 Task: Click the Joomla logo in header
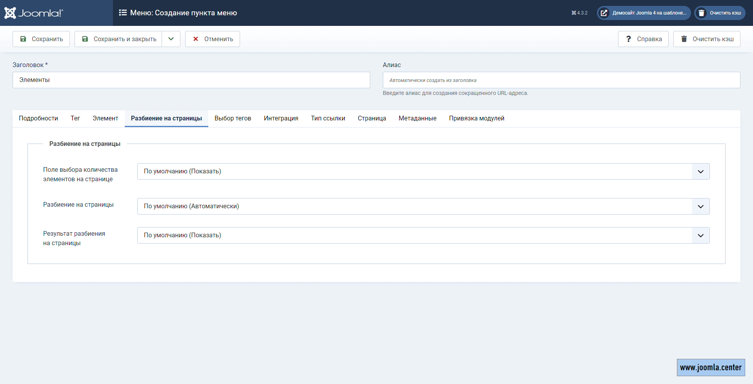[x=34, y=13]
